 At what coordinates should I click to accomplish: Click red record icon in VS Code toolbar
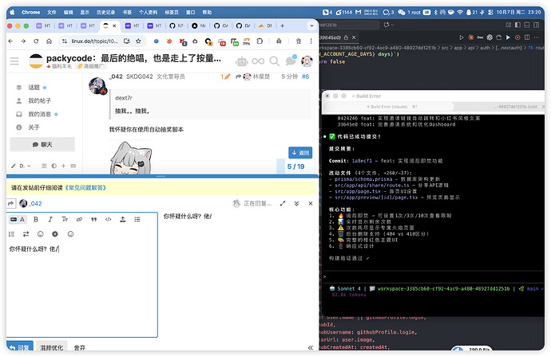click(517, 37)
